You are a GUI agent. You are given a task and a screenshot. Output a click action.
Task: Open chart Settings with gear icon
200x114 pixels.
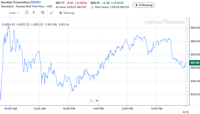[67, 13]
